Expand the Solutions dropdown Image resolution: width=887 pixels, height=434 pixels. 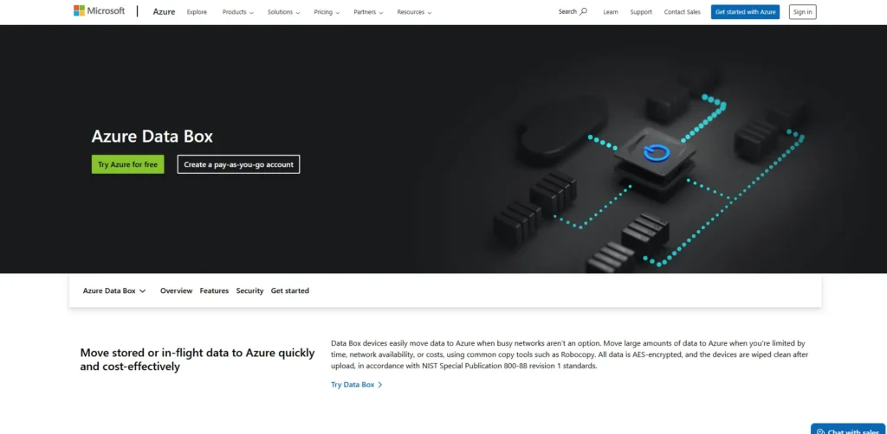[x=284, y=12]
